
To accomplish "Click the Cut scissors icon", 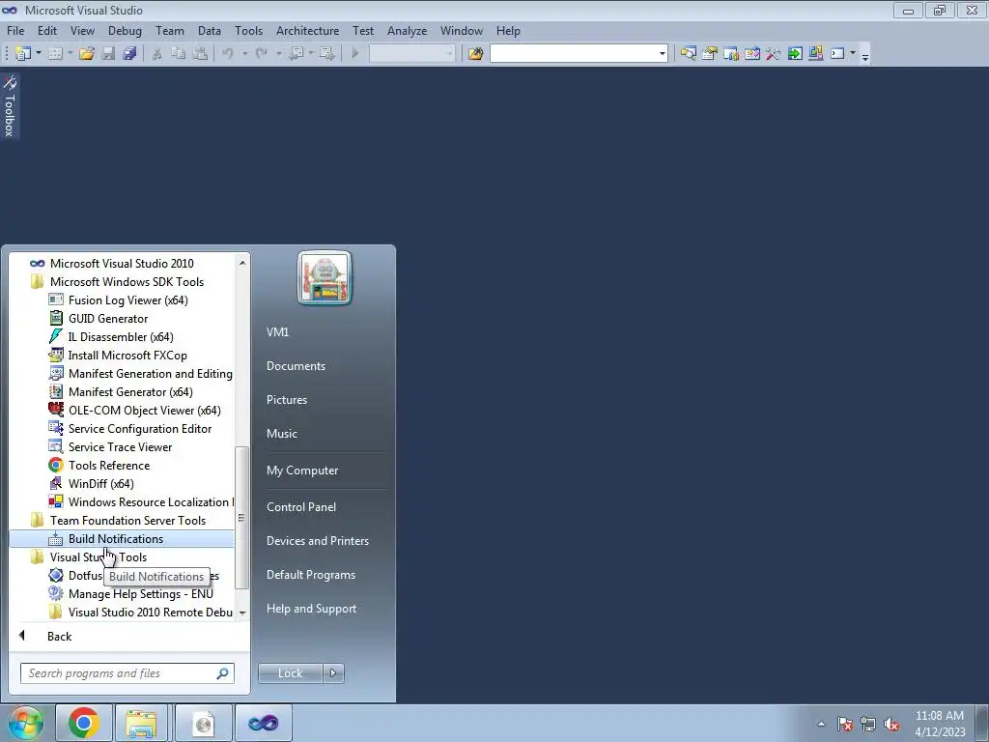I will (157, 54).
